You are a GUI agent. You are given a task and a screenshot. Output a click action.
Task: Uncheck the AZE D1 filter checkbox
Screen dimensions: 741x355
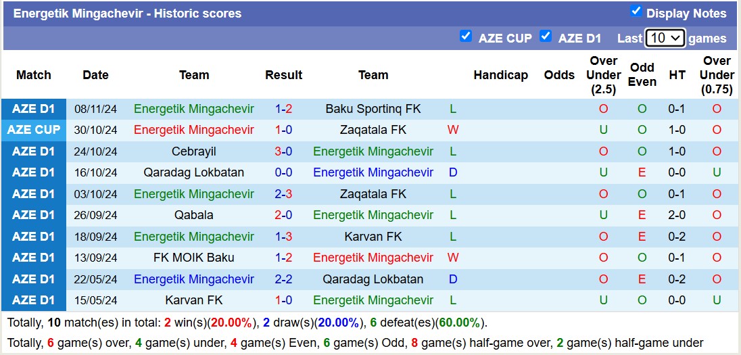click(x=546, y=37)
